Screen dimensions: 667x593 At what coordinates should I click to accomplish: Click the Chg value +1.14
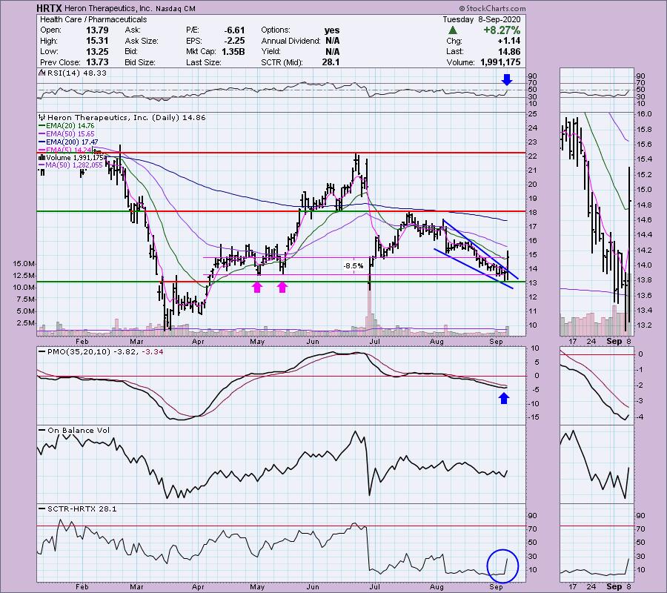tap(509, 41)
